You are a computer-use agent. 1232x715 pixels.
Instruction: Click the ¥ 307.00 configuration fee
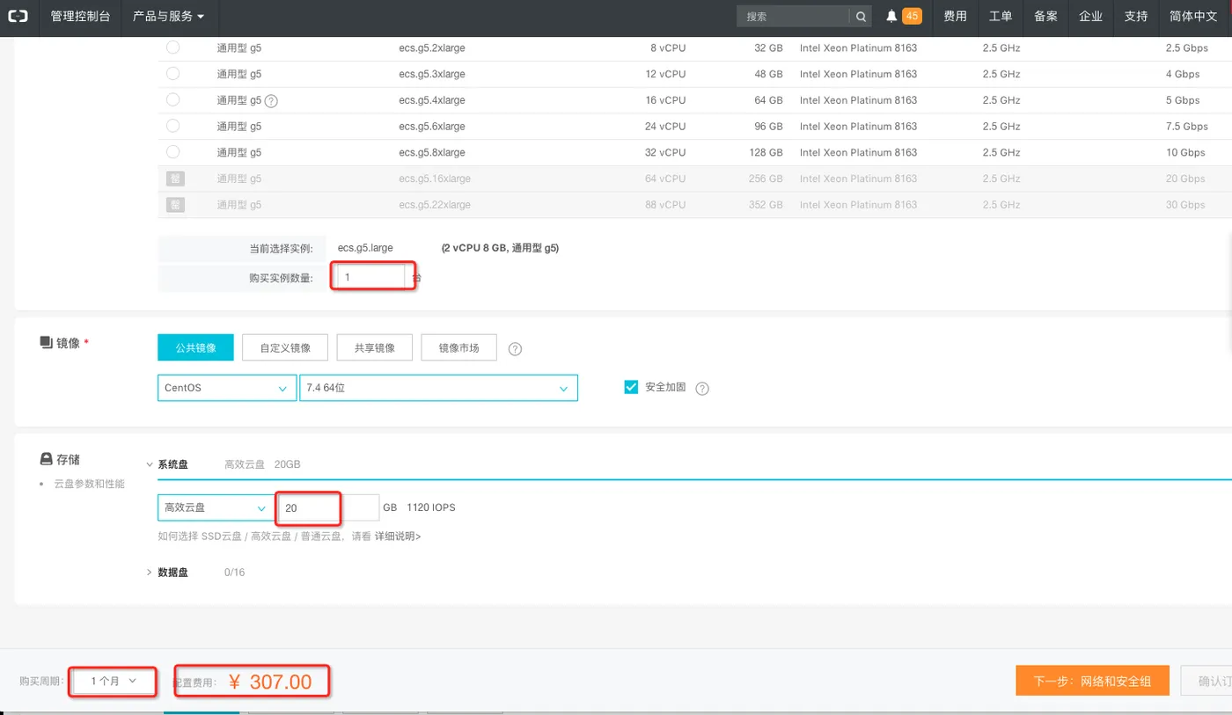[x=270, y=682]
